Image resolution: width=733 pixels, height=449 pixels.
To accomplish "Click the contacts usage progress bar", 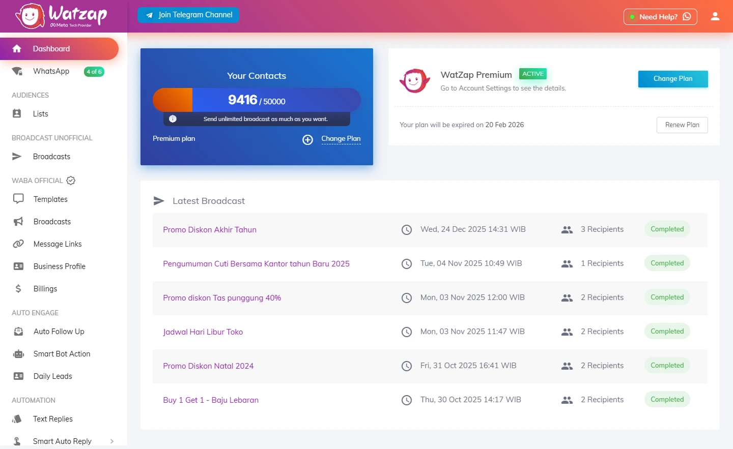I will coord(257,100).
